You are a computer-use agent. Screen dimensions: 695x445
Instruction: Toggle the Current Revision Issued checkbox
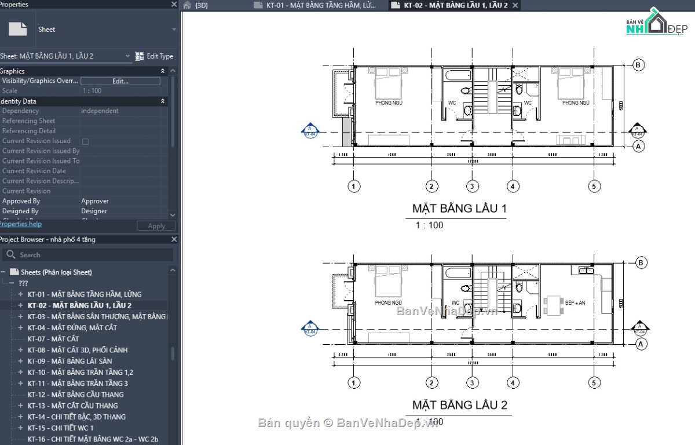[x=85, y=141]
